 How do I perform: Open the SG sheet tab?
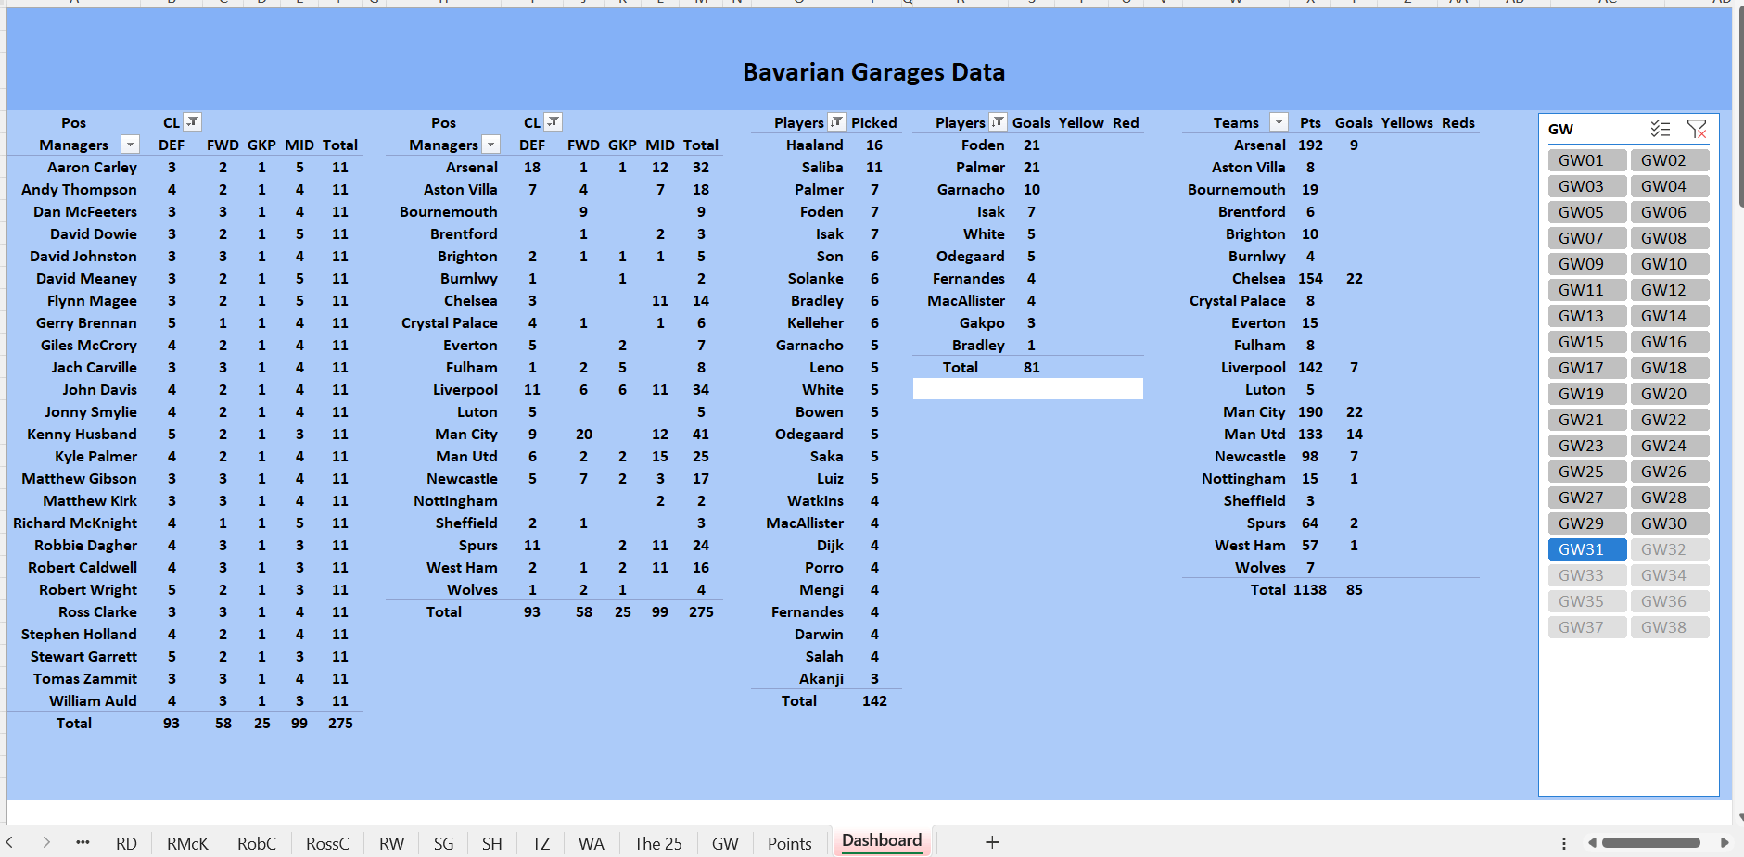(444, 843)
